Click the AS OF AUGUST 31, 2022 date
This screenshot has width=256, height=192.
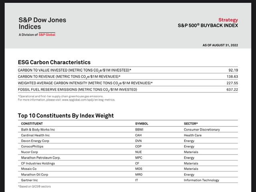(220, 45)
